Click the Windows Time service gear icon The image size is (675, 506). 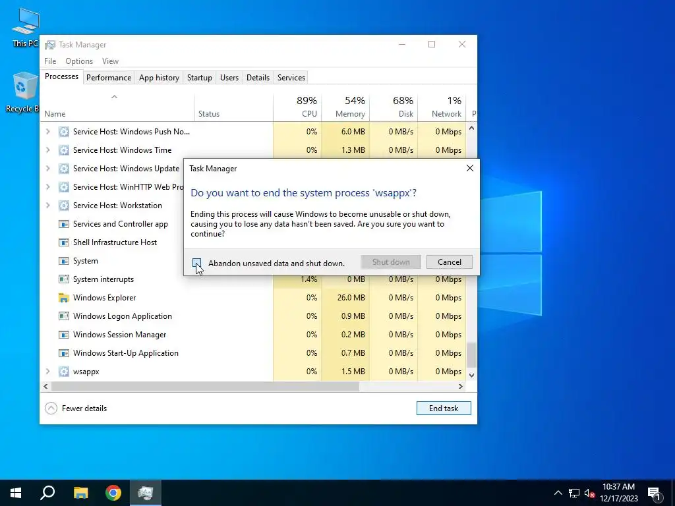pyautogui.click(x=64, y=150)
